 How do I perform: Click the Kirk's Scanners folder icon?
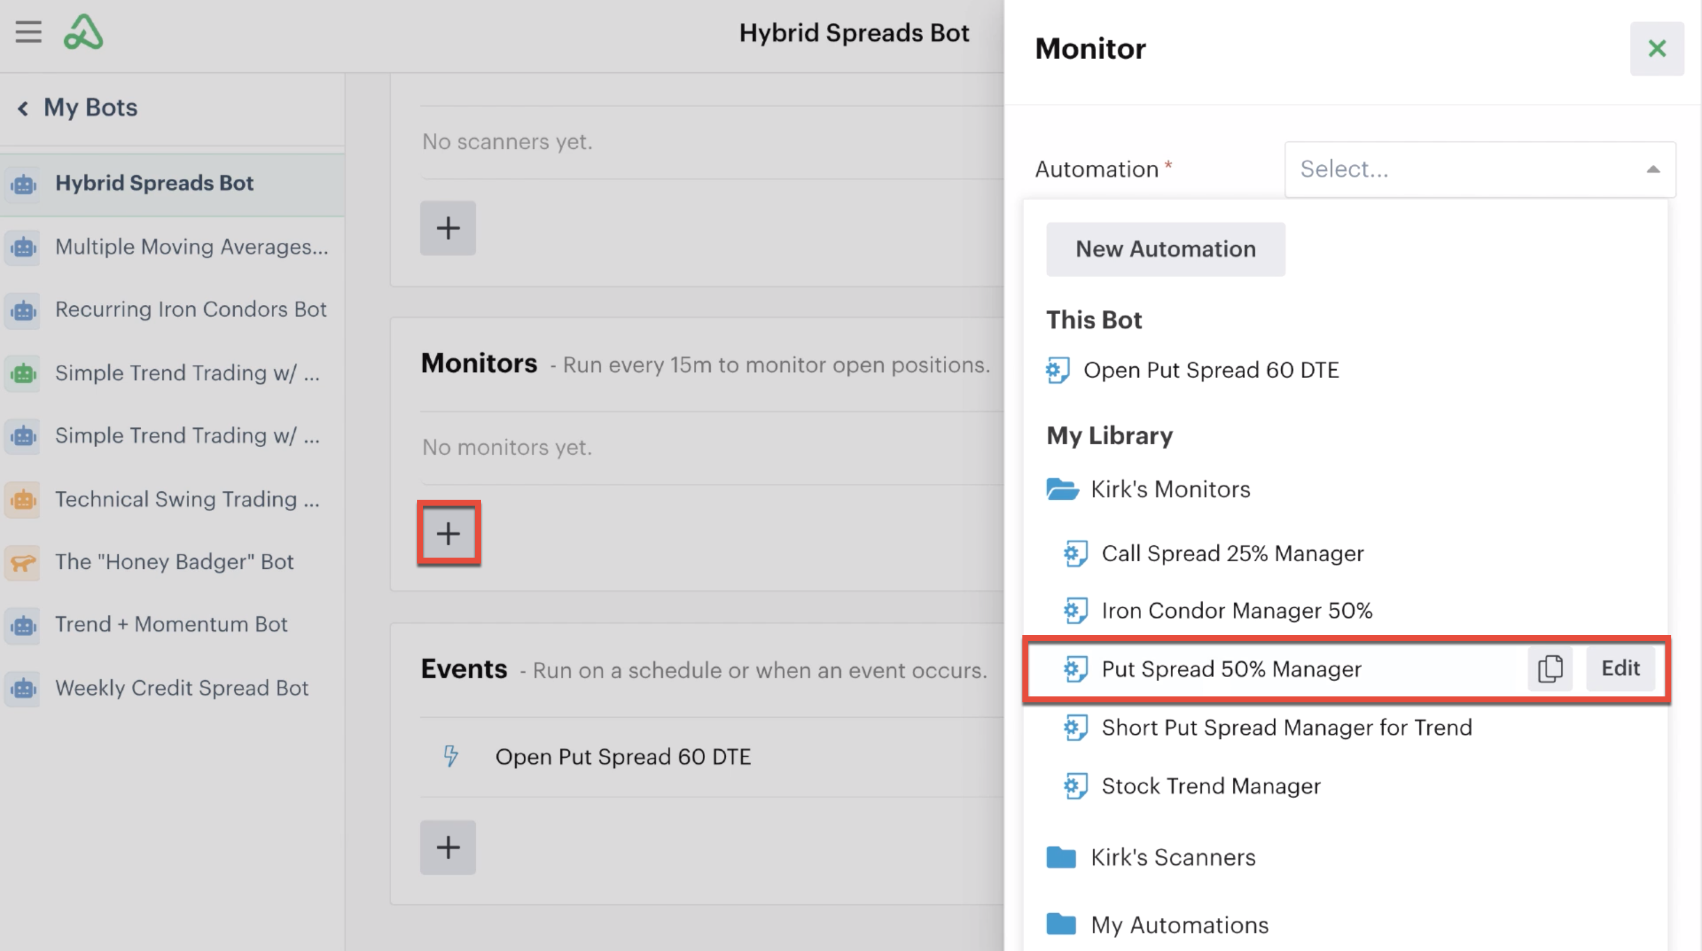pos(1061,857)
